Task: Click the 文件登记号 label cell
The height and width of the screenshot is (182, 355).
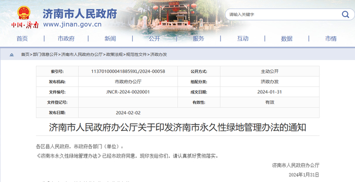Action: 57,103
